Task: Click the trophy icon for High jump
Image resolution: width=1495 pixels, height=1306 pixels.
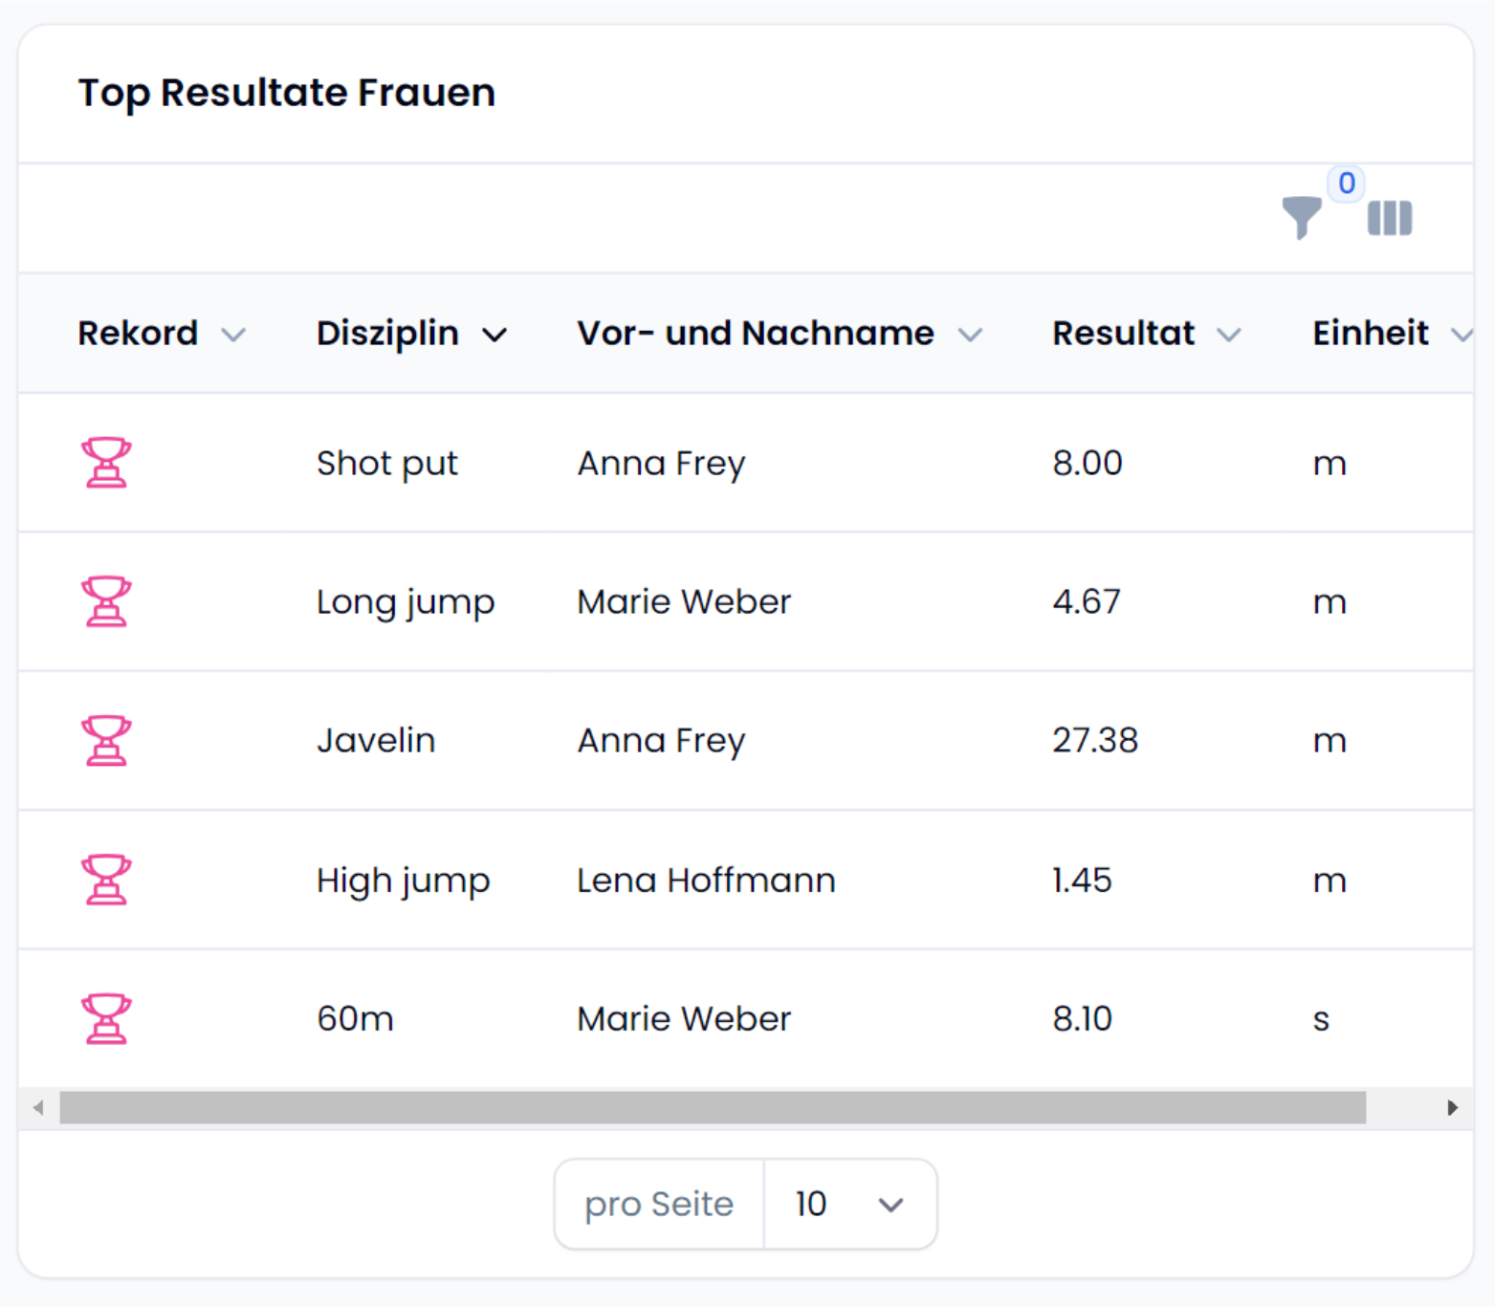Action: (106, 880)
